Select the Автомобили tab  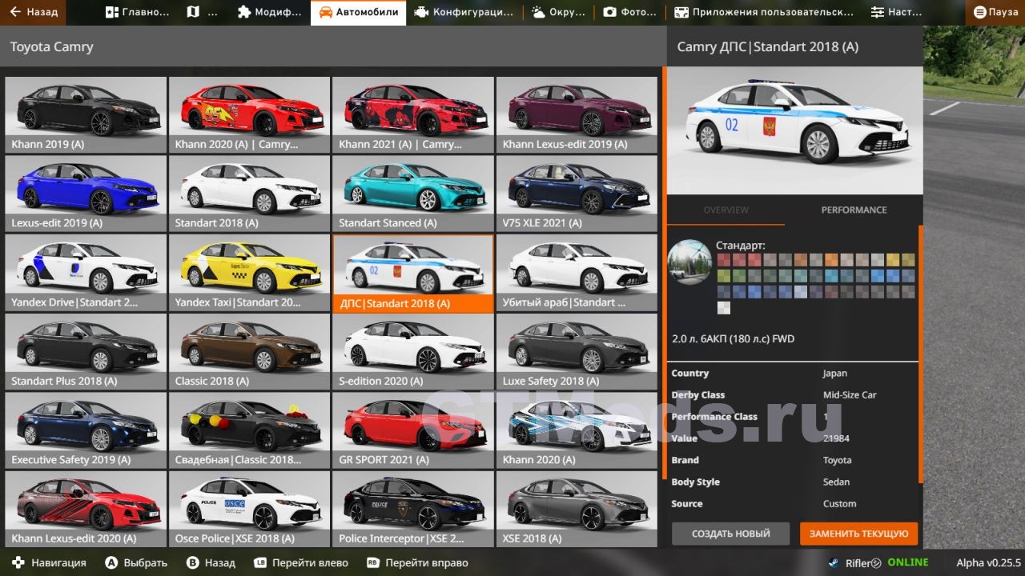358,12
